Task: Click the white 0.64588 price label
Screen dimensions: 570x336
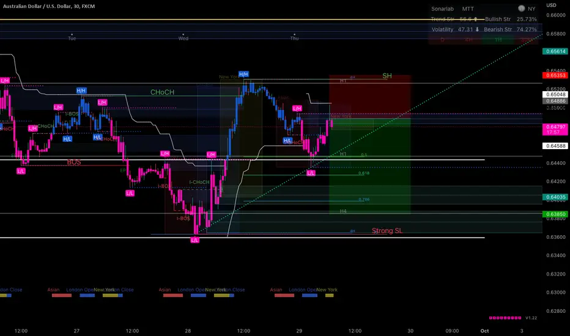Action: point(555,145)
